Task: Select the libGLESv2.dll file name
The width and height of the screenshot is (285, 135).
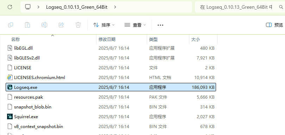Action: [x=27, y=58]
